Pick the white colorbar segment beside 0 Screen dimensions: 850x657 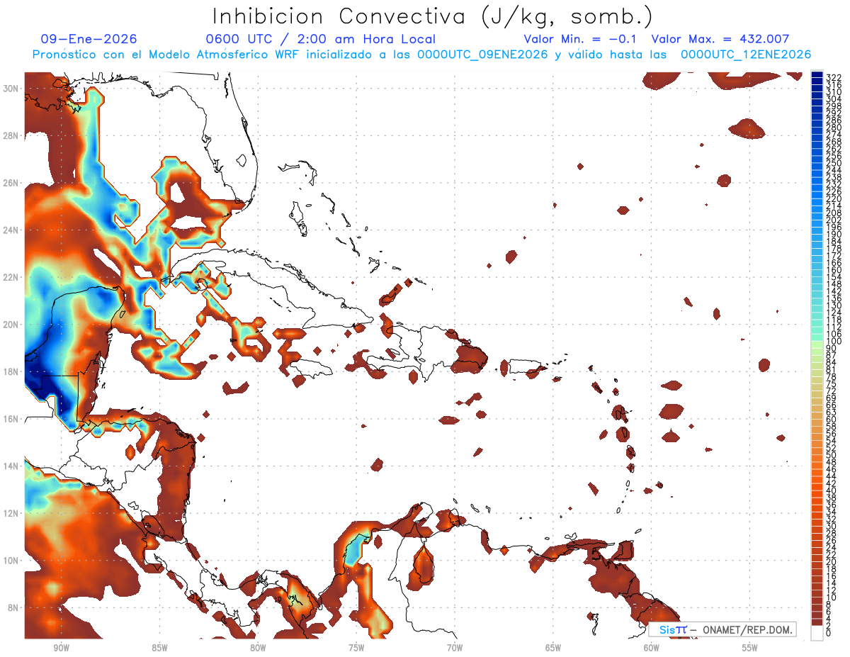tap(817, 633)
